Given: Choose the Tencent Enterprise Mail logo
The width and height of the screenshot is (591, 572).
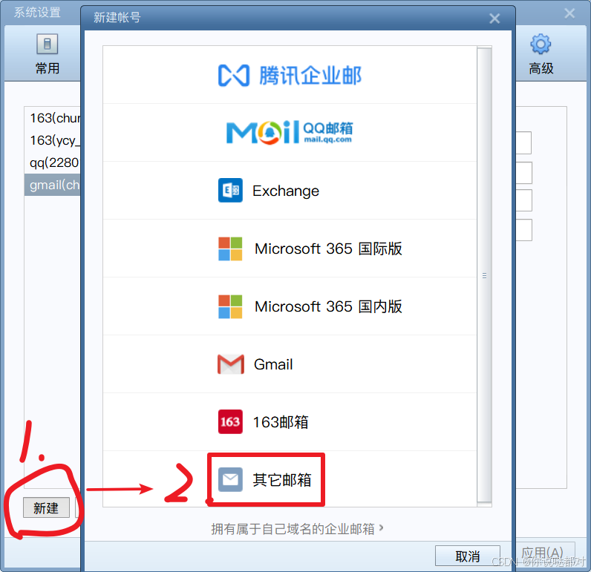Looking at the screenshot, I should point(290,76).
